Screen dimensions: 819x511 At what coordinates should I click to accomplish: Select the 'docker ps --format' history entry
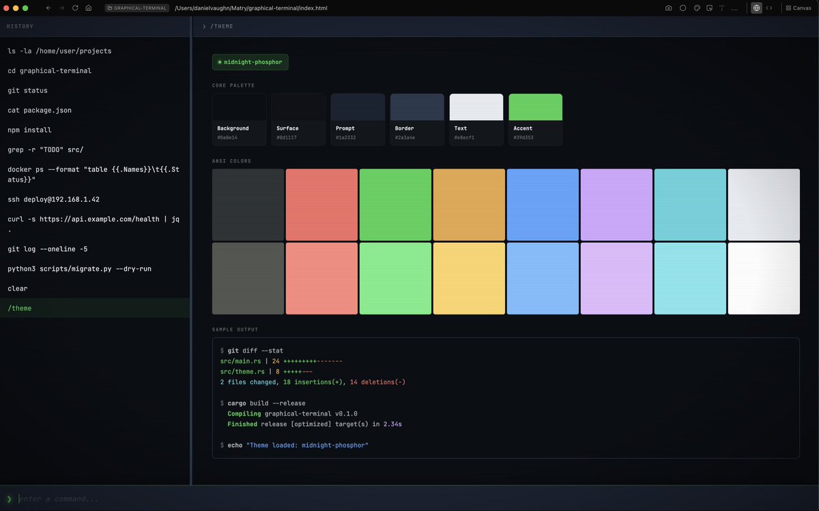(96, 175)
